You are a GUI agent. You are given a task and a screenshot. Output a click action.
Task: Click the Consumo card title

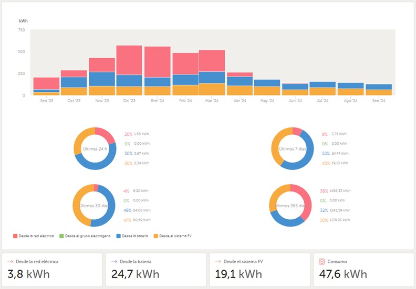click(337, 261)
